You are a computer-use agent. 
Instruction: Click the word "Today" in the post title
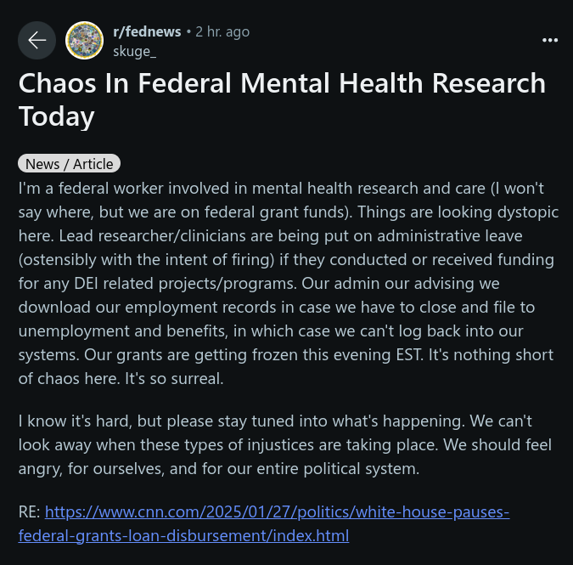click(57, 116)
